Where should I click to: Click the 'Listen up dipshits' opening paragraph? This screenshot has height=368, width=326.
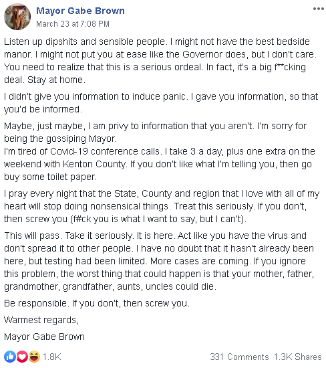click(x=160, y=61)
